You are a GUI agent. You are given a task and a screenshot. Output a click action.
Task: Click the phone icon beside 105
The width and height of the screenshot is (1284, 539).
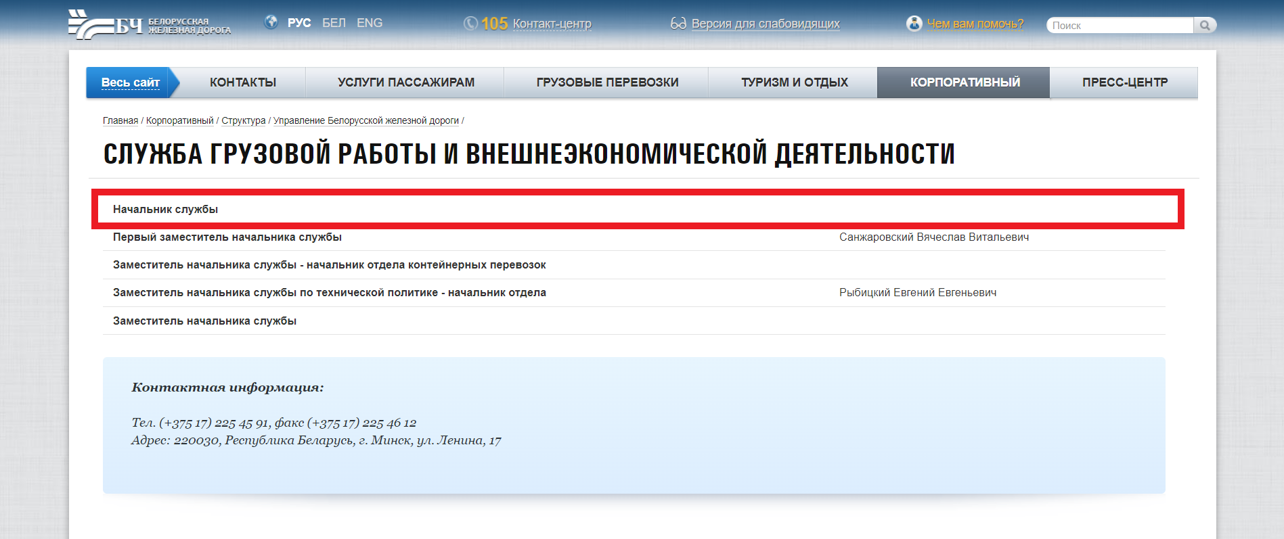tap(470, 24)
